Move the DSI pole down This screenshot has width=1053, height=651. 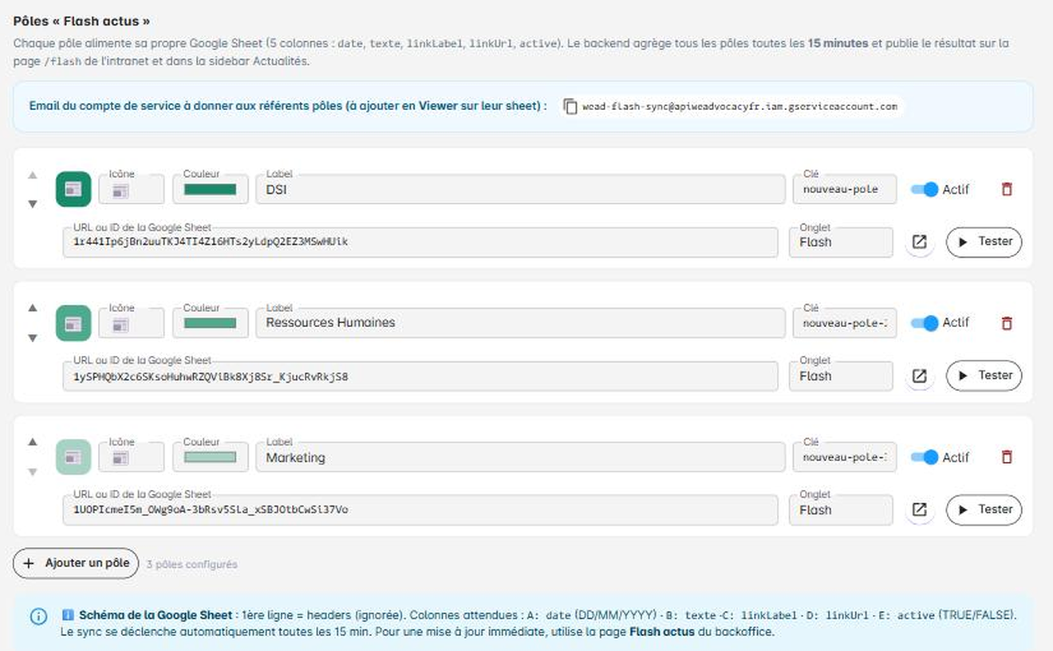tap(33, 204)
